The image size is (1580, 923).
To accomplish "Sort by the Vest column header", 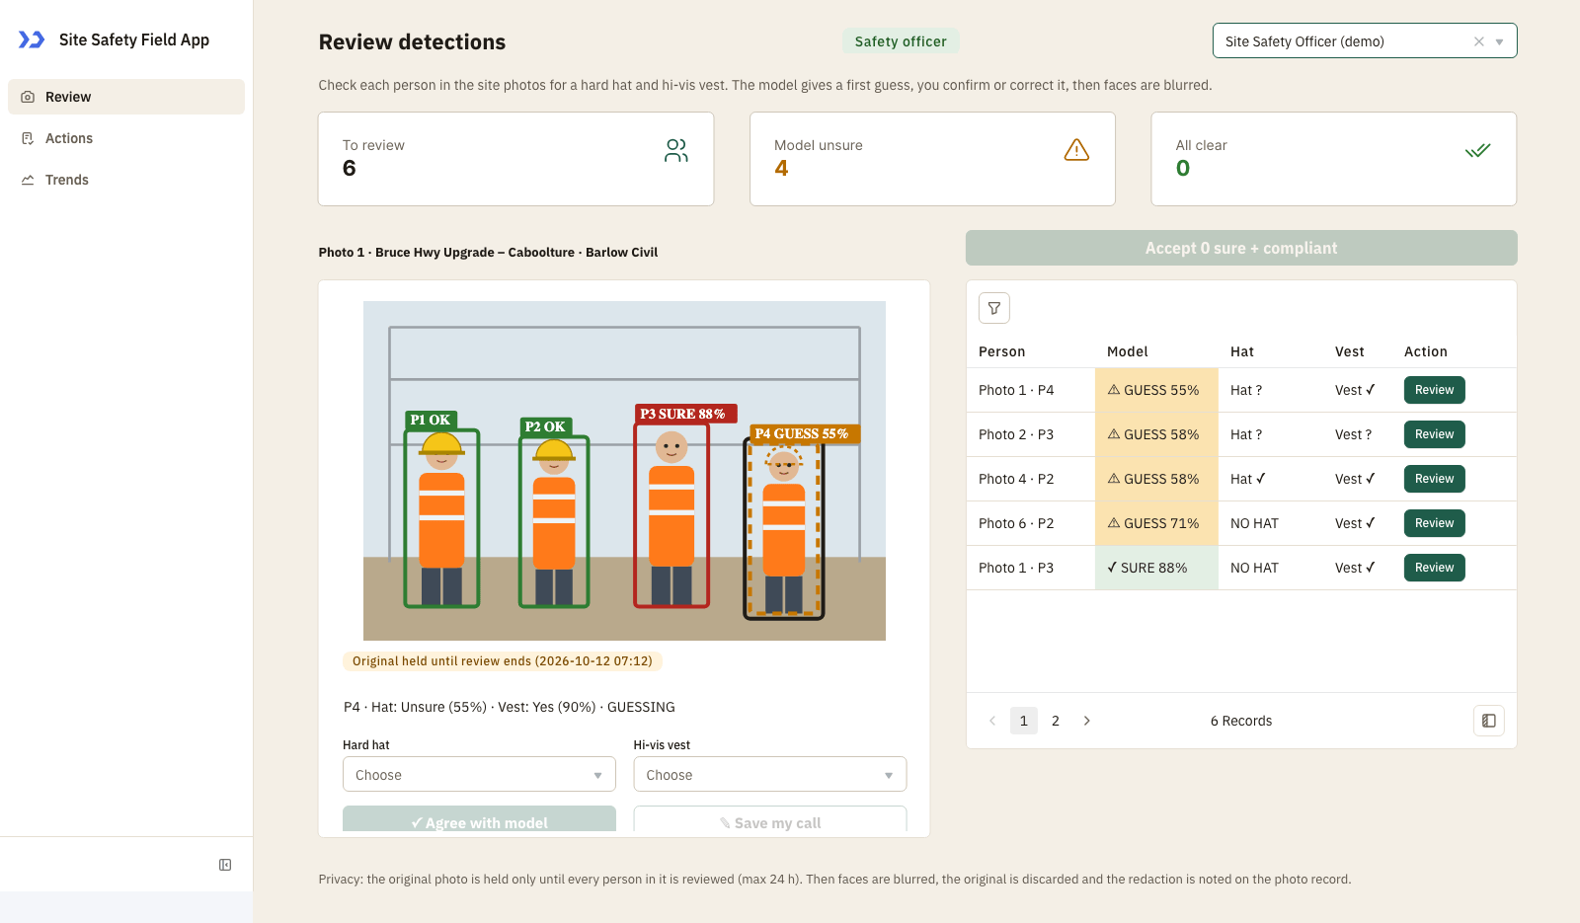I will click(1350, 351).
